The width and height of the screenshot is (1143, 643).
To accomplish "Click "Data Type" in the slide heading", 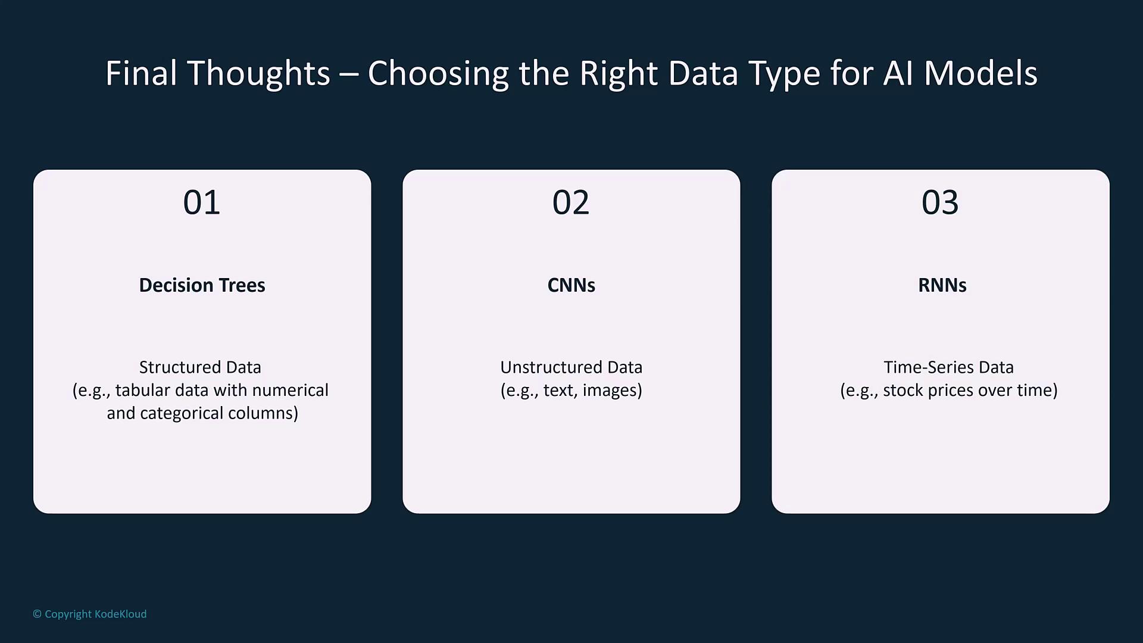I will (744, 74).
